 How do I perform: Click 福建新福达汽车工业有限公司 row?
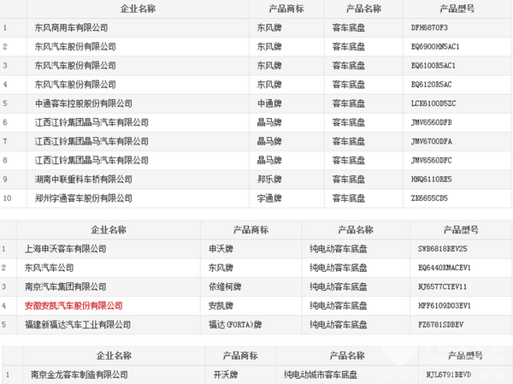click(79, 325)
